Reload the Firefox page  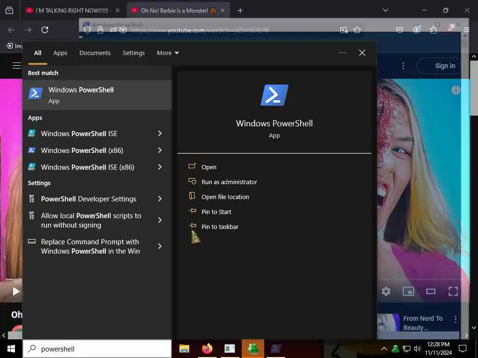pos(45,30)
